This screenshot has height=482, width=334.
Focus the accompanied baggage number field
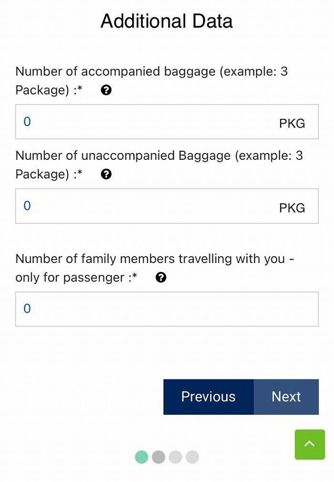(x=167, y=122)
